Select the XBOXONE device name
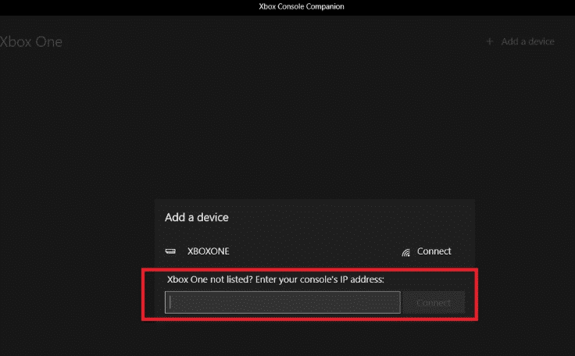 coord(209,251)
